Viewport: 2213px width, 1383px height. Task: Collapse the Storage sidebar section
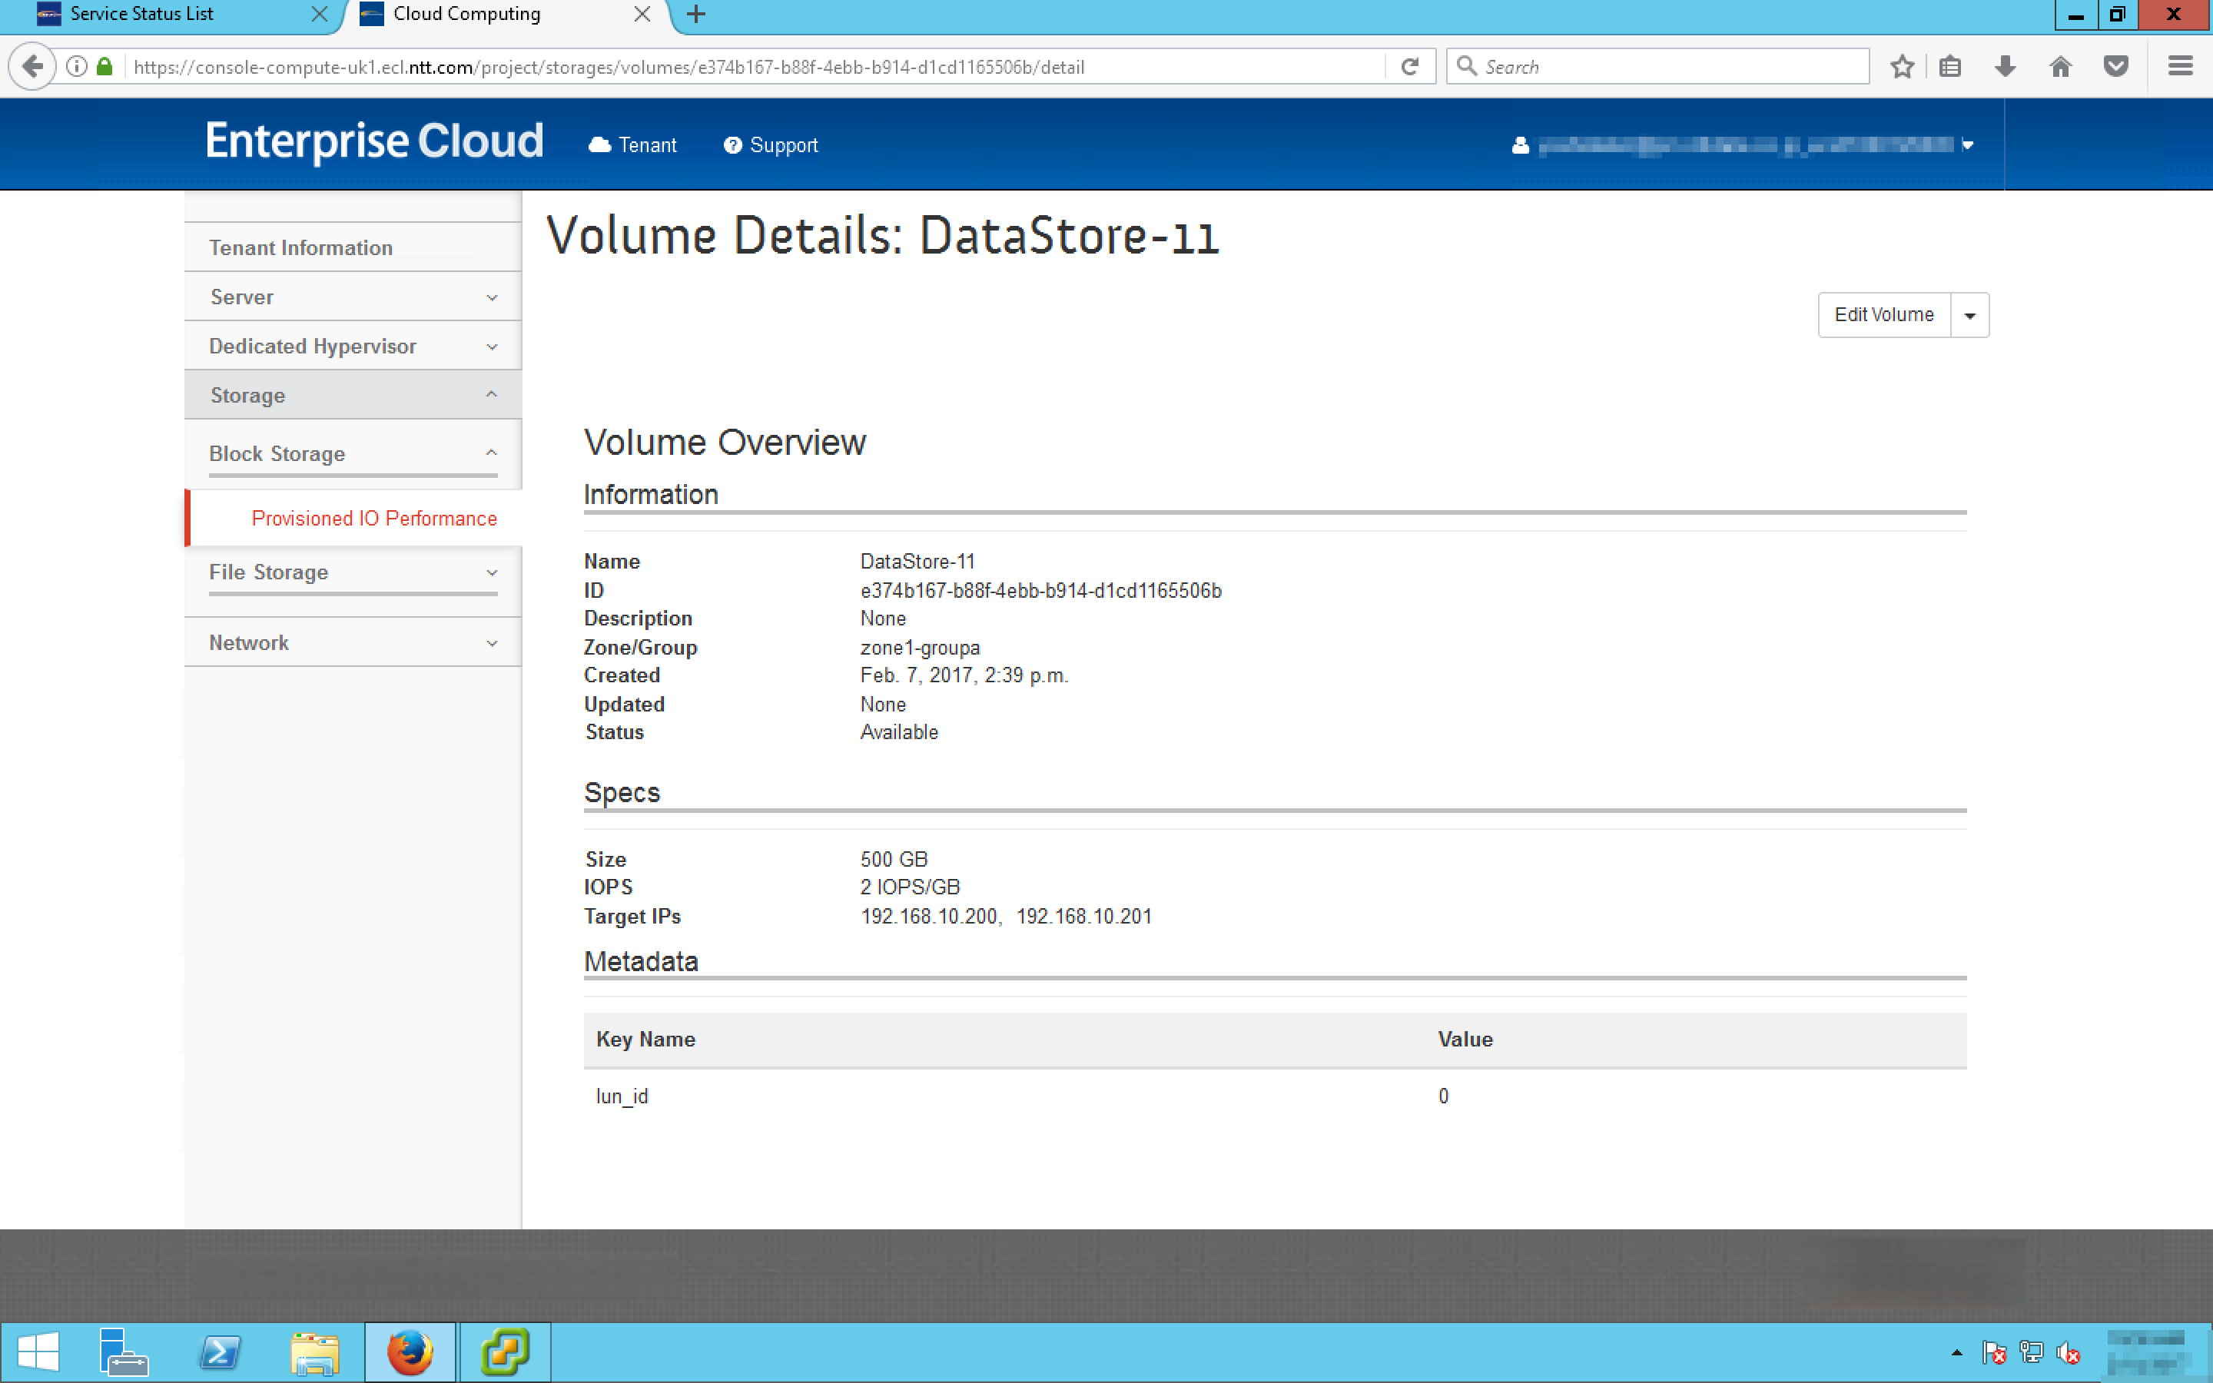point(352,395)
